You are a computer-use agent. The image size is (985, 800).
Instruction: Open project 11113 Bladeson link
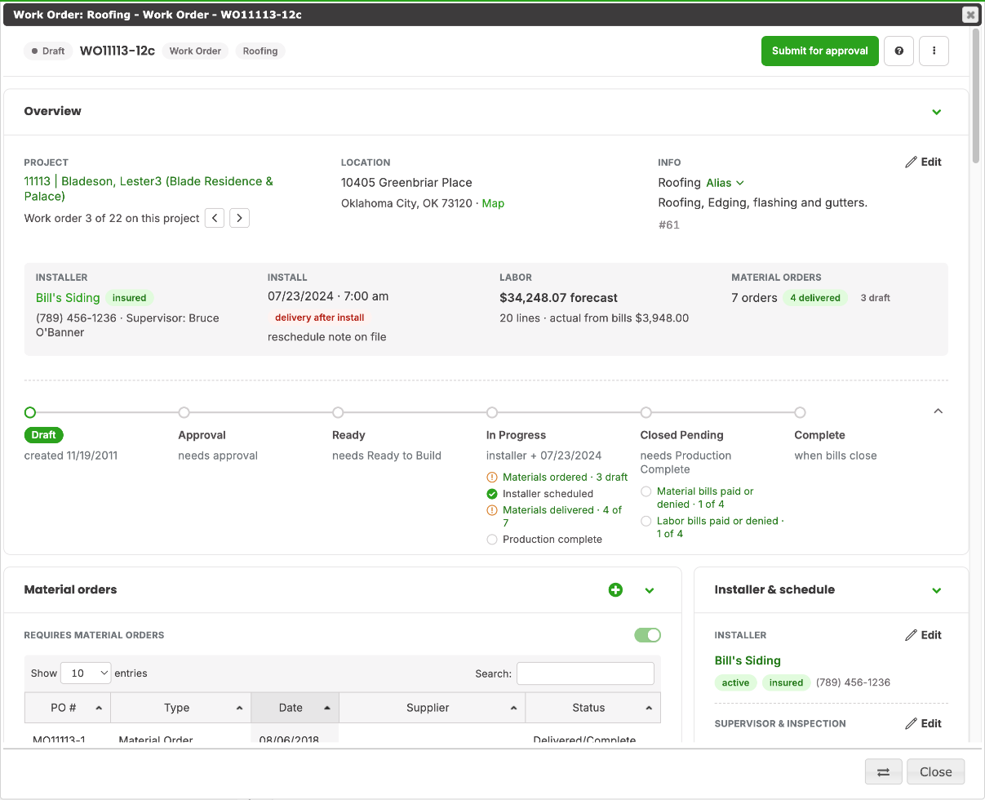click(149, 189)
